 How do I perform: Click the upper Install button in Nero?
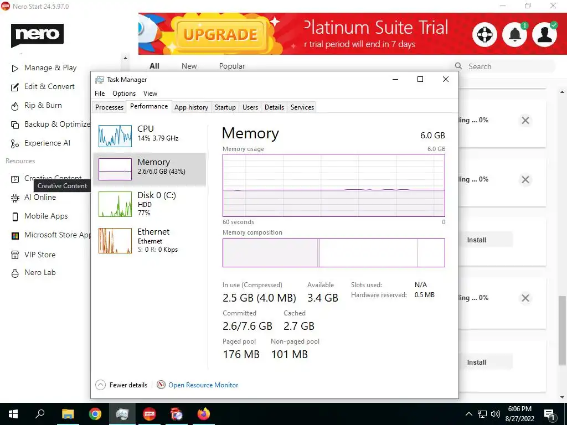[486, 240]
